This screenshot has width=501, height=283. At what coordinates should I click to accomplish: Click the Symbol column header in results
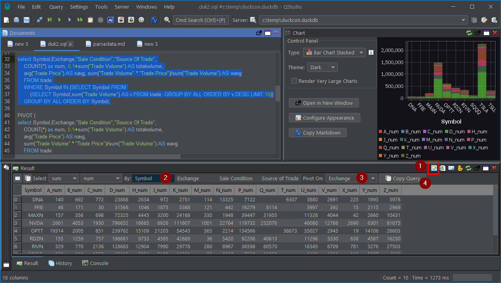point(33,190)
